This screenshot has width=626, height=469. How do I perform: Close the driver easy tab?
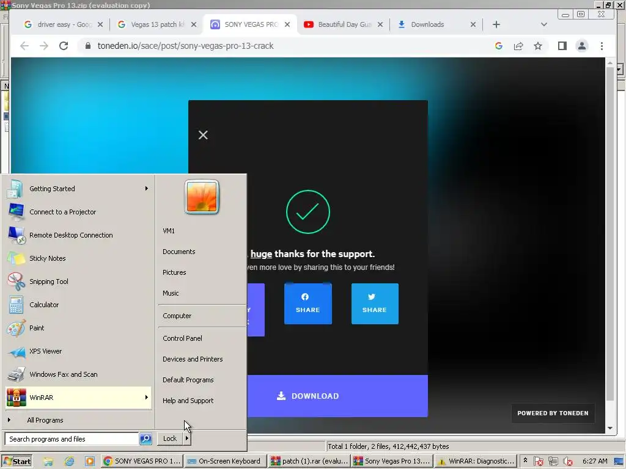tap(100, 24)
